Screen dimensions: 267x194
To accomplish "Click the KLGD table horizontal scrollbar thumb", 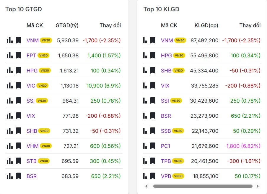I will [203, 186].
